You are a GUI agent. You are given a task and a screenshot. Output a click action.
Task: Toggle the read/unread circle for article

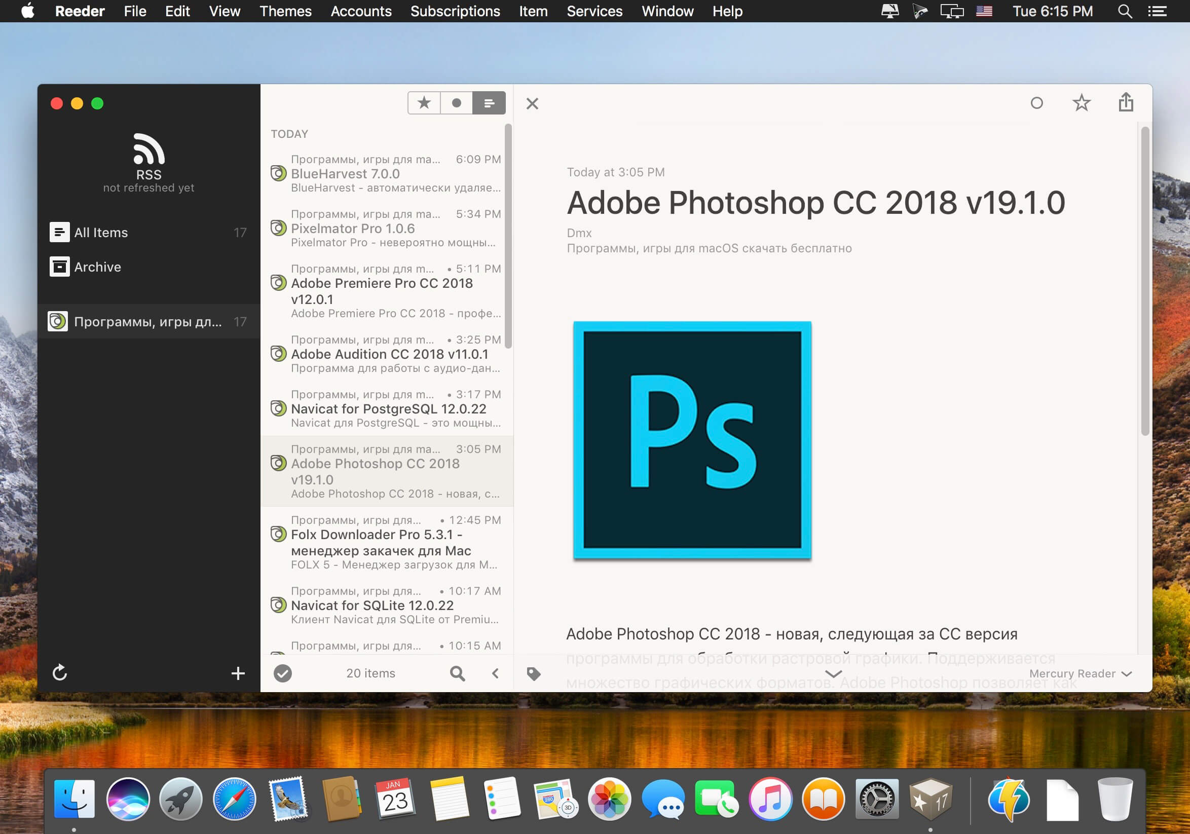pyautogui.click(x=1036, y=103)
